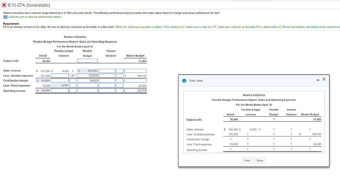Focus the Output units Flexible Budget input
This screenshot has height=177, width=340.
[87, 61]
